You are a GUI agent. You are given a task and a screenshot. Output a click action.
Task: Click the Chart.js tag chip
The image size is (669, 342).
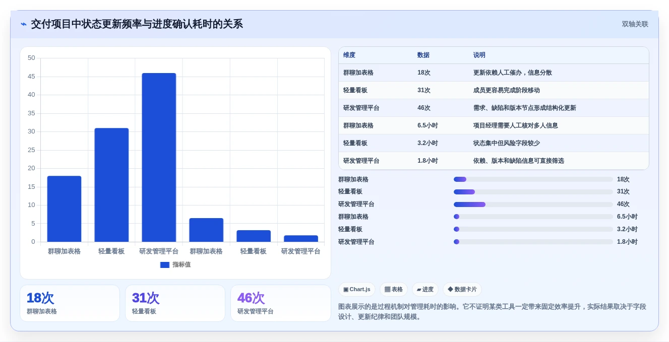(x=357, y=289)
